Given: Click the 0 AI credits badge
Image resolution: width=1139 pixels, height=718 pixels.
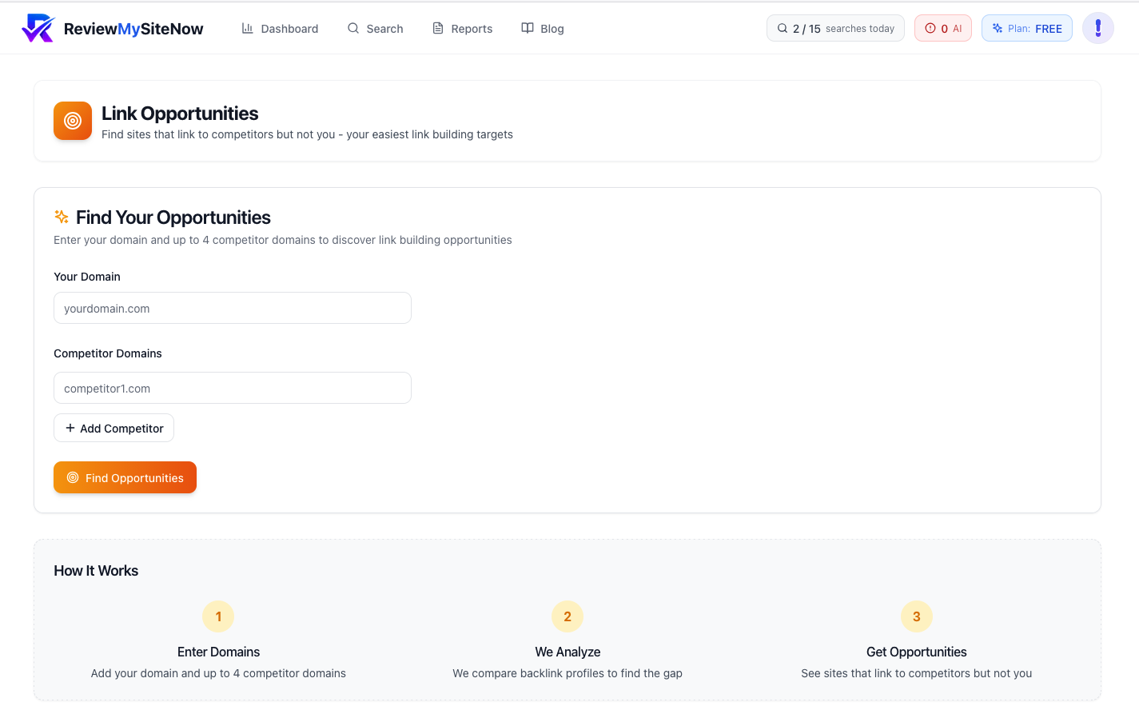Looking at the screenshot, I should pos(942,27).
